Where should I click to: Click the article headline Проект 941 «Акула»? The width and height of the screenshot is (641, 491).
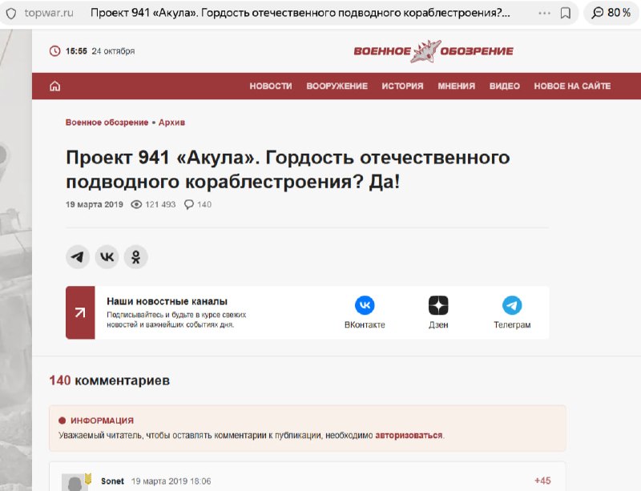(x=288, y=169)
